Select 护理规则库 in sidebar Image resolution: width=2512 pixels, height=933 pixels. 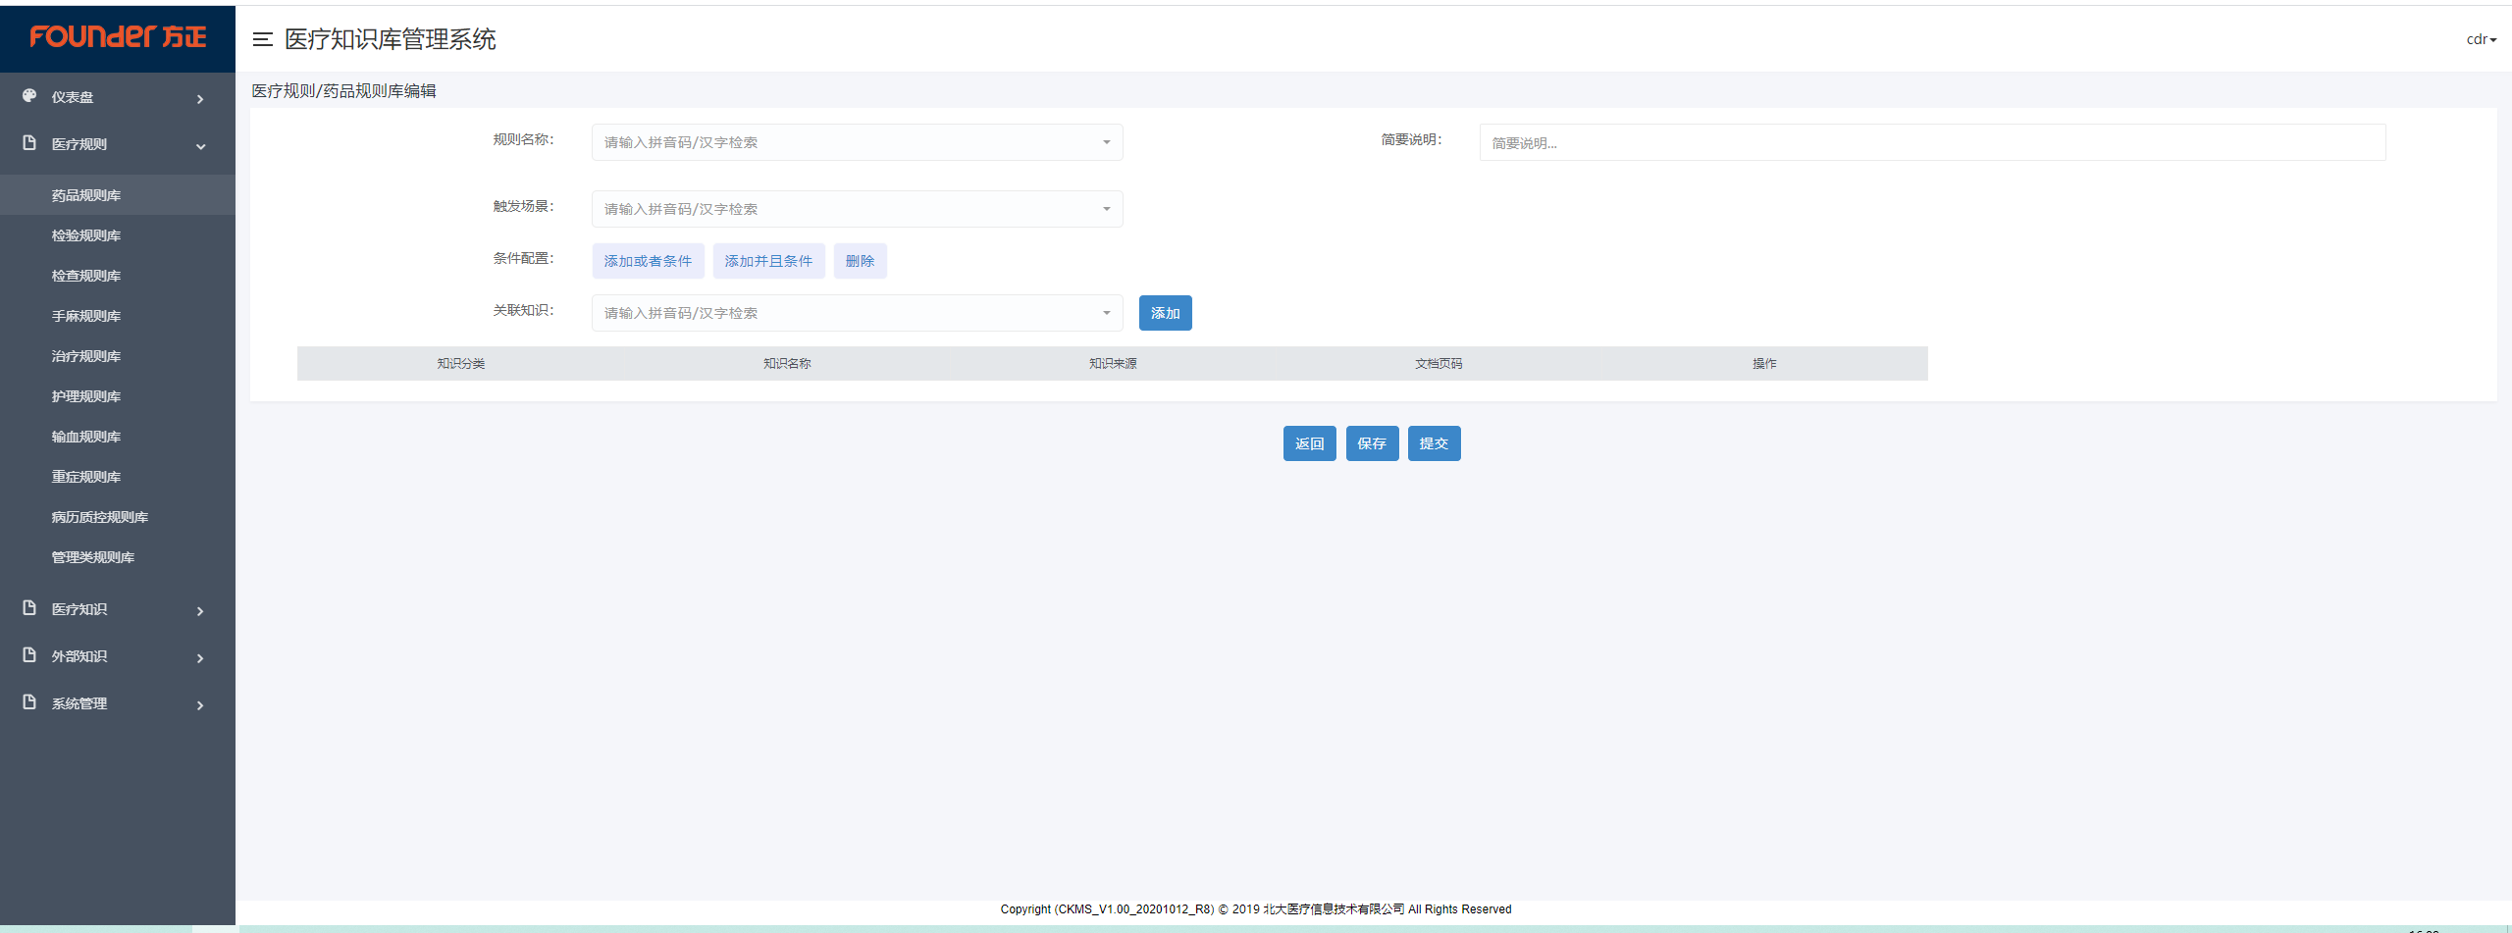pos(118,396)
